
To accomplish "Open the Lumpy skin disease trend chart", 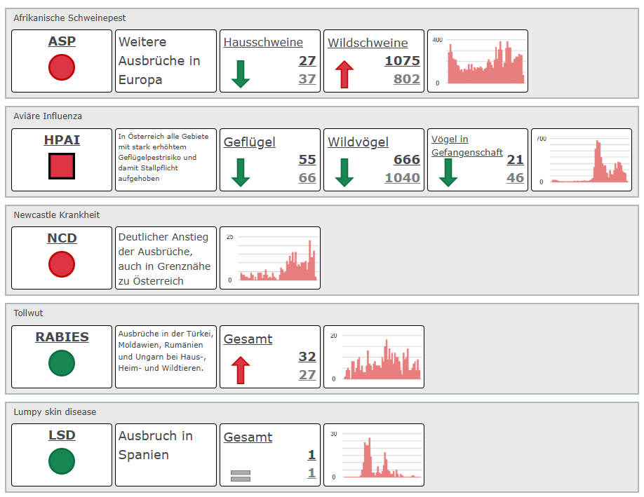I will click(374, 455).
